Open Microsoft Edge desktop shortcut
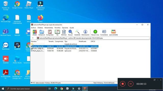 [6, 18]
